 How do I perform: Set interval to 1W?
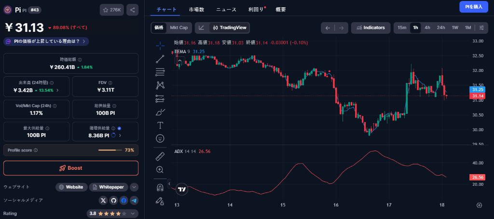pos(455,27)
